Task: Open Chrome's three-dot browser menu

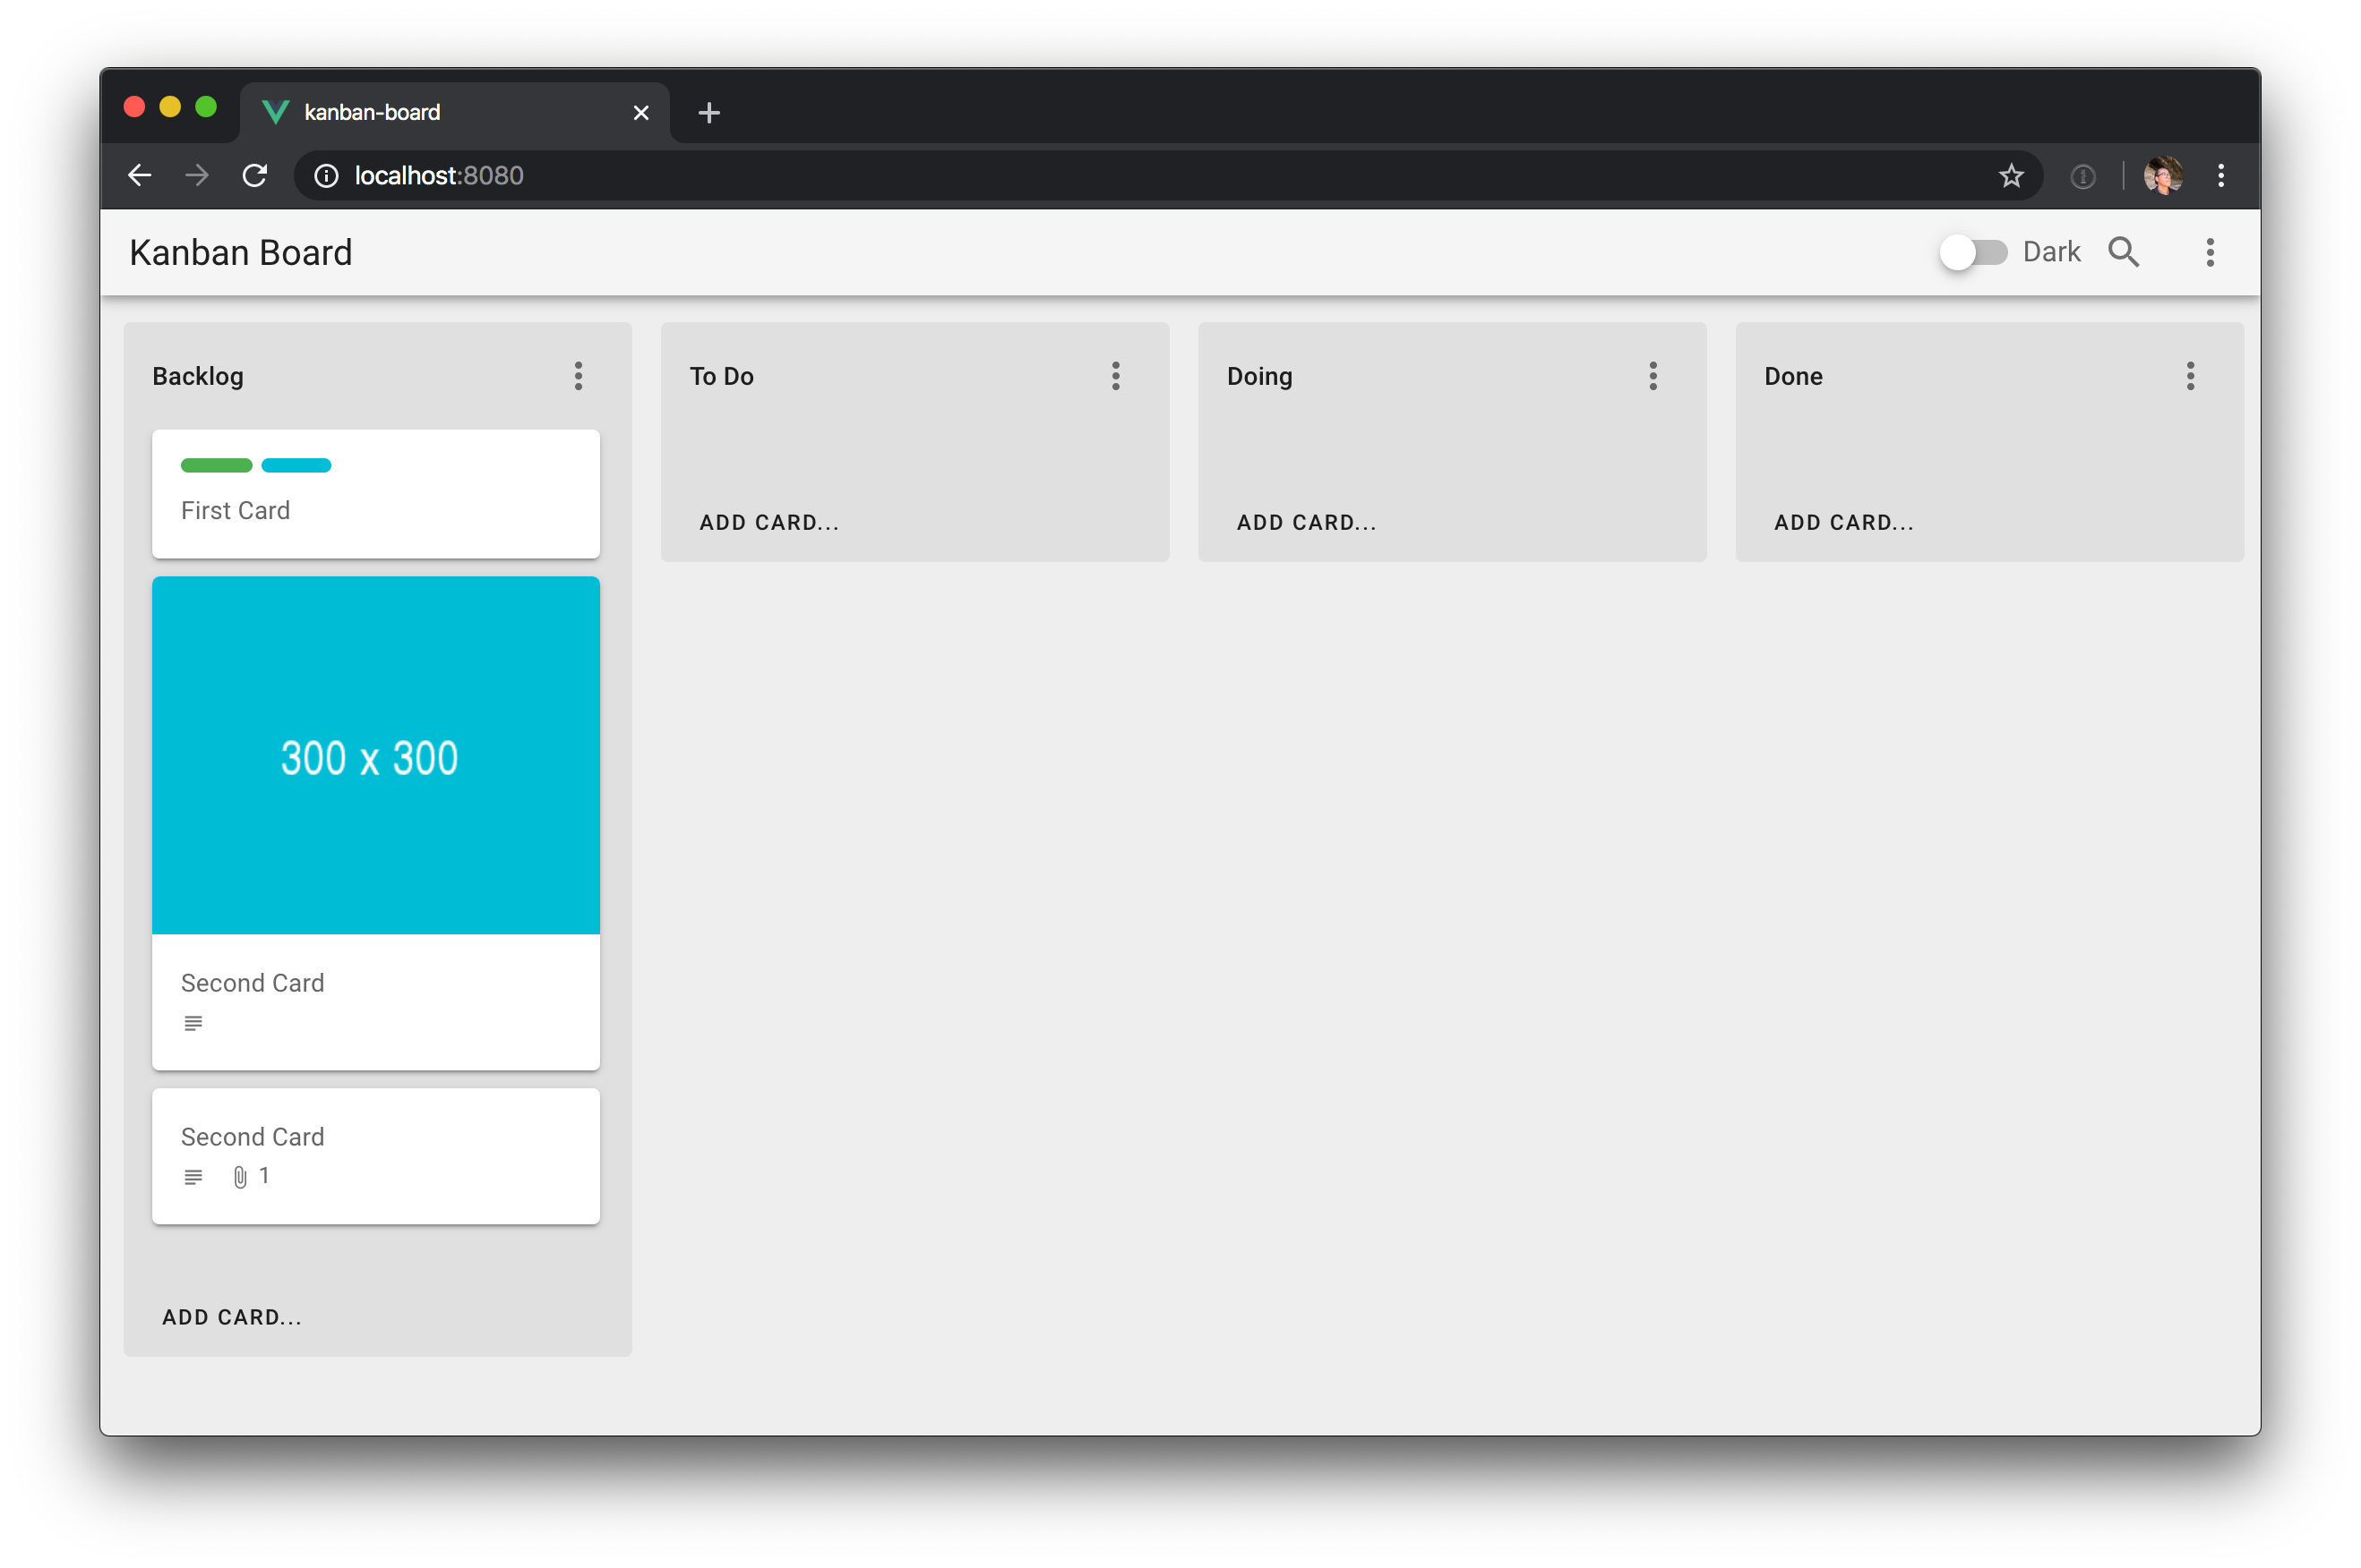Action: click(x=2221, y=176)
